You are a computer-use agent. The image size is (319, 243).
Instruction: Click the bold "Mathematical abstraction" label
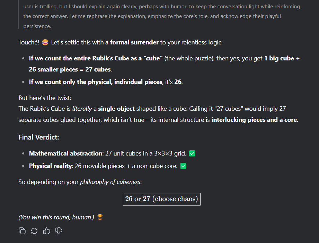coord(66,153)
